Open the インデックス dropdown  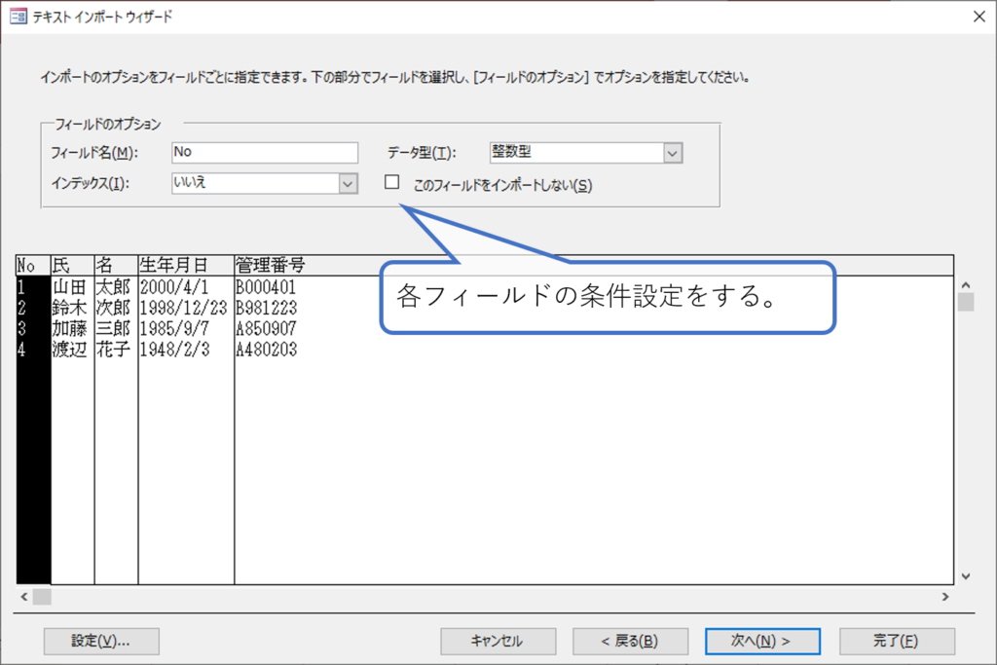click(348, 184)
